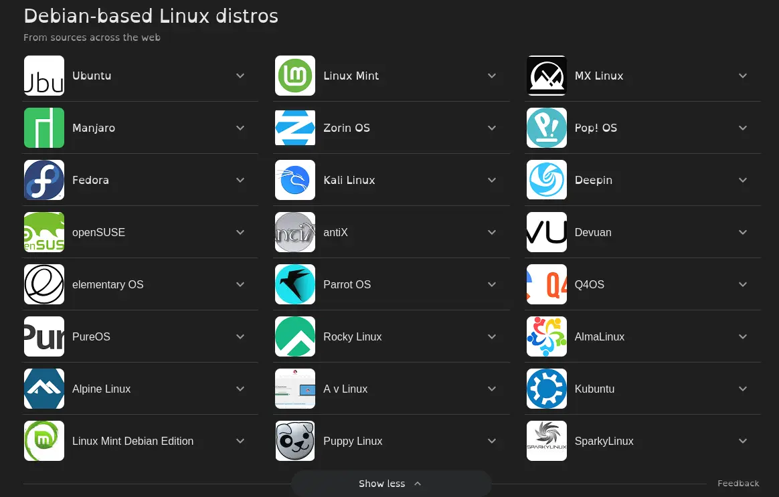779x497 pixels.
Task: Open the Fedora logo icon
Action: tap(44, 180)
